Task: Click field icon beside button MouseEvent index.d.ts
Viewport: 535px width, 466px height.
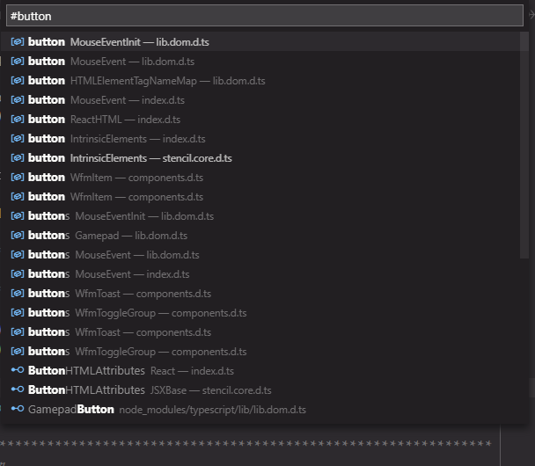Action: point(18,100)
